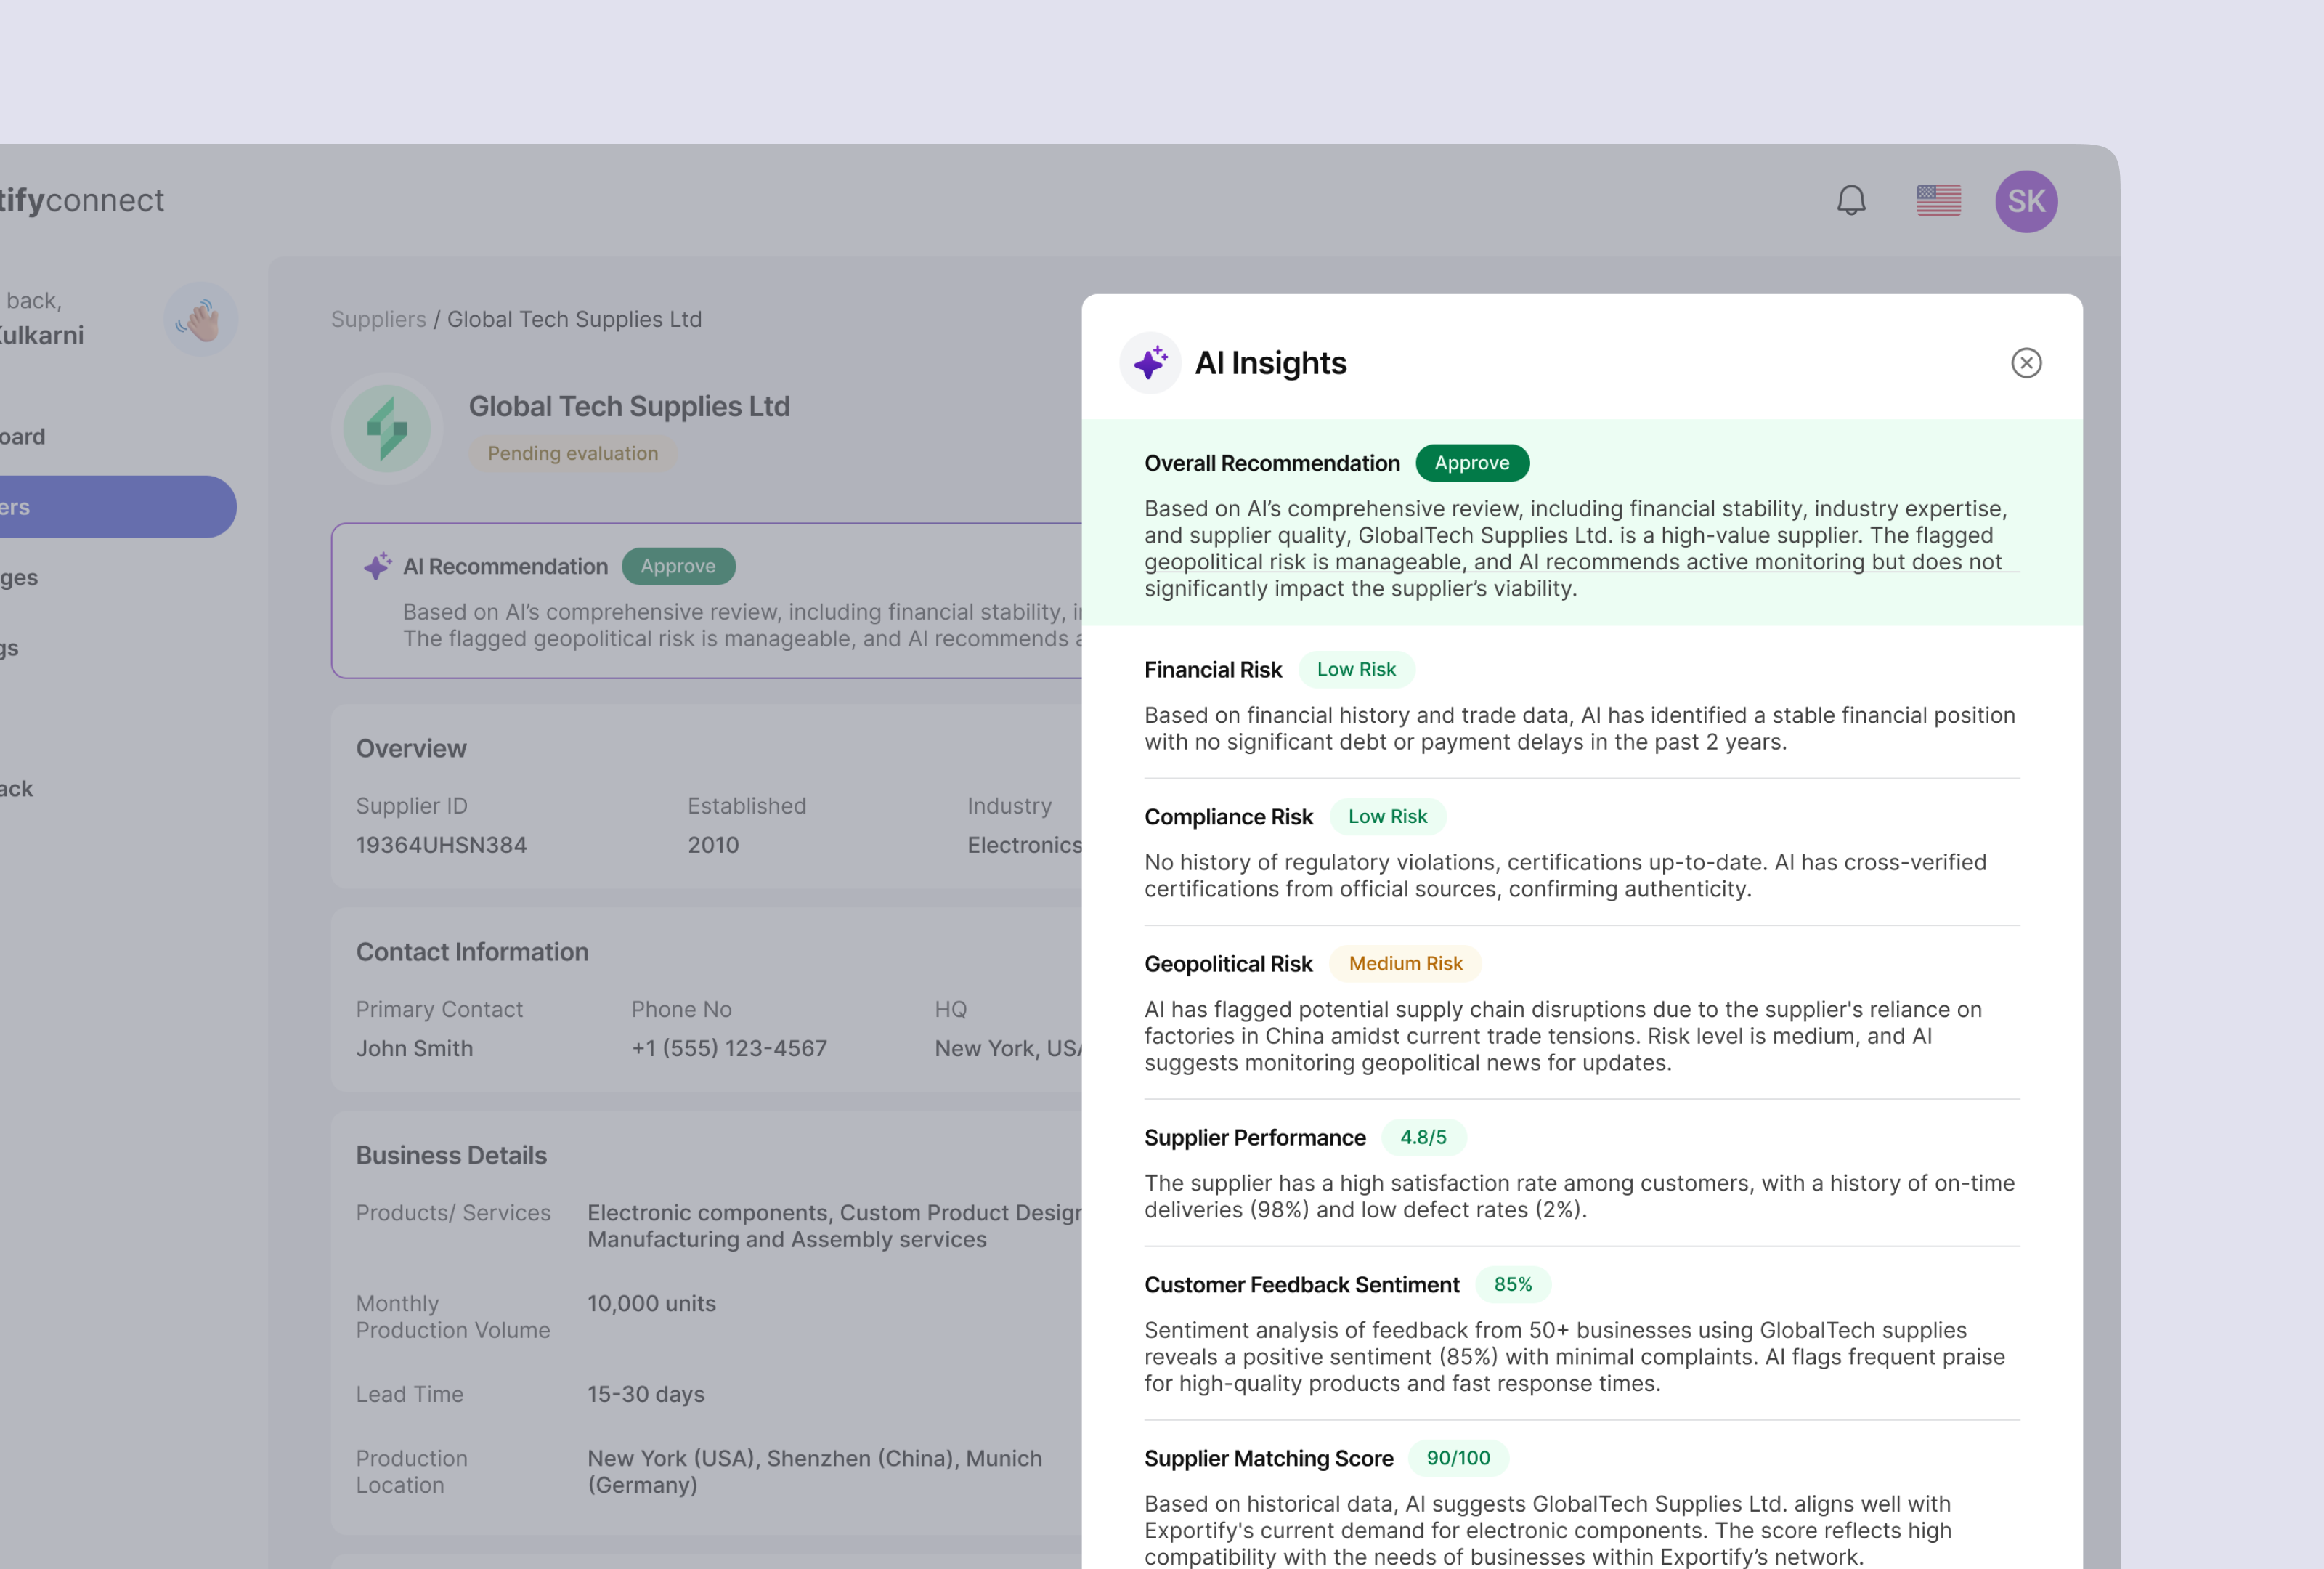
Task: Click the Low Risk badge beside Financial Risk
Action: point(1357,669)
